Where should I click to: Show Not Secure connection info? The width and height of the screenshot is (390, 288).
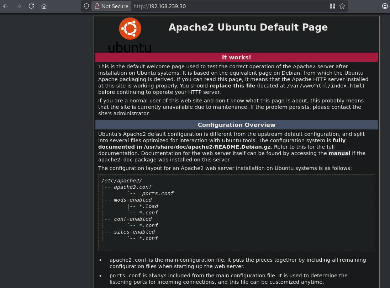111,6
